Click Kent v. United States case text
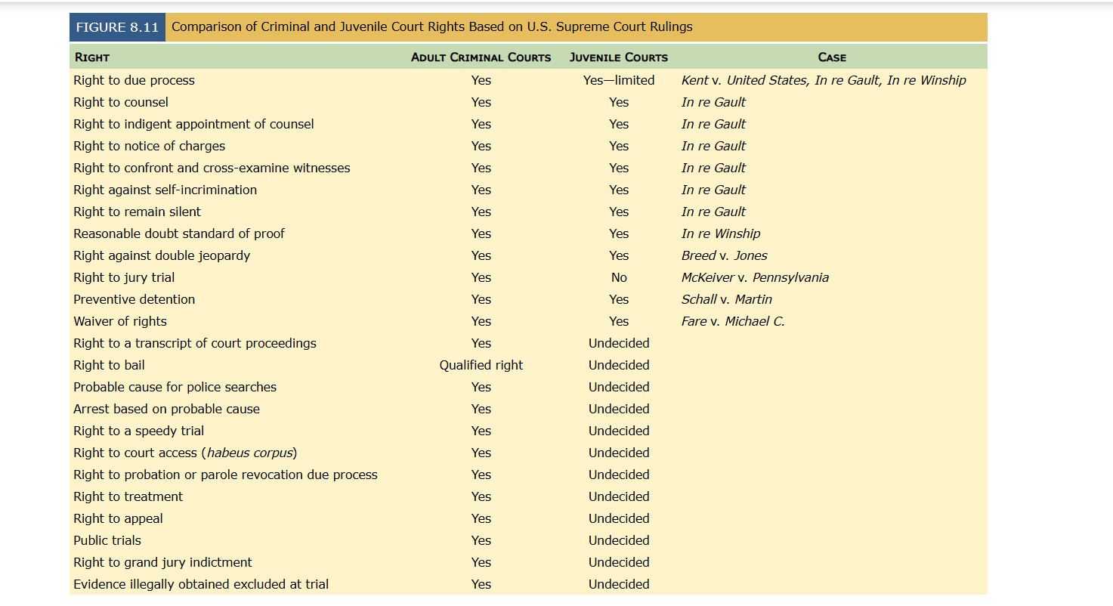Screen dimensions: 1113x606 744,80
